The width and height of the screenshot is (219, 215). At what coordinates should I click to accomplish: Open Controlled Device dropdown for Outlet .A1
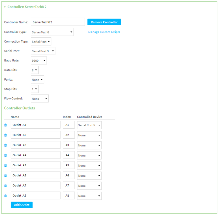click(89, 125)
